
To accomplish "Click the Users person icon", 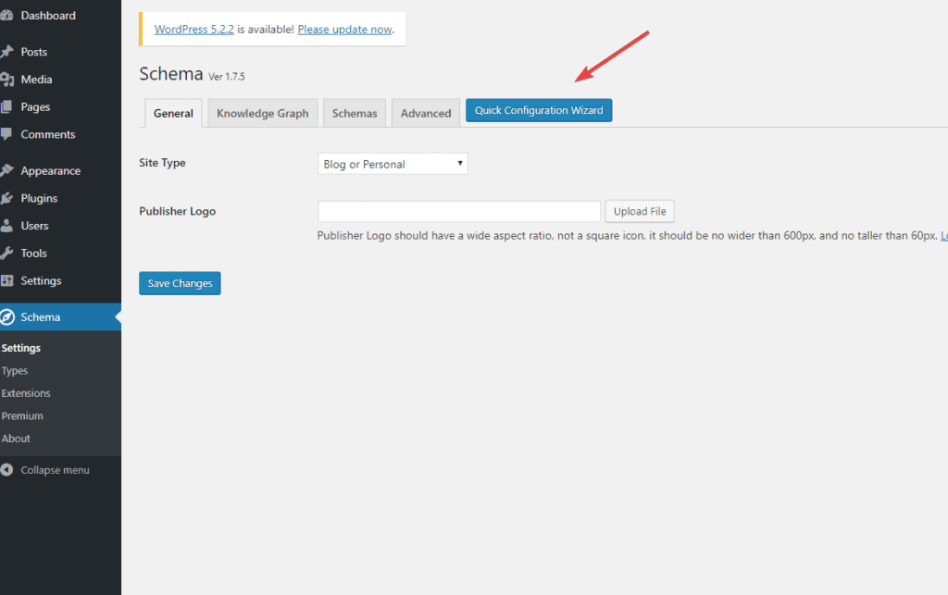I will pyautogui.click(x=6, y=226).
